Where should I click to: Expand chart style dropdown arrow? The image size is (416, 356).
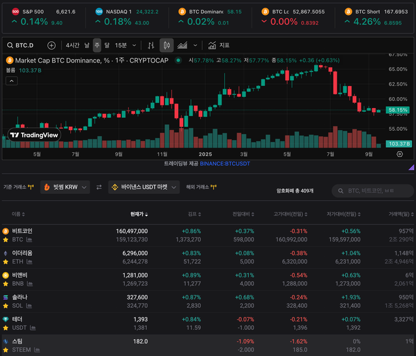click(x=195, y=46)
